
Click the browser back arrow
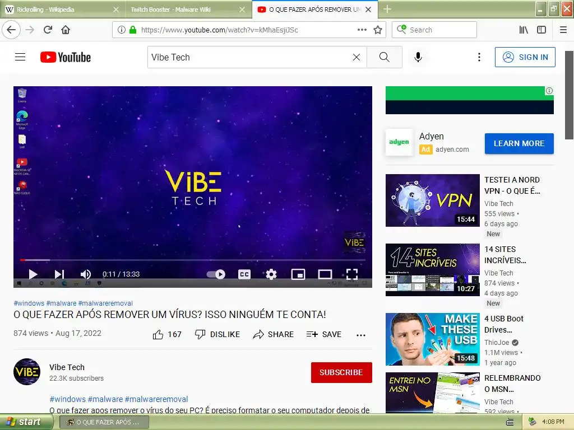(x=11, y=30)
